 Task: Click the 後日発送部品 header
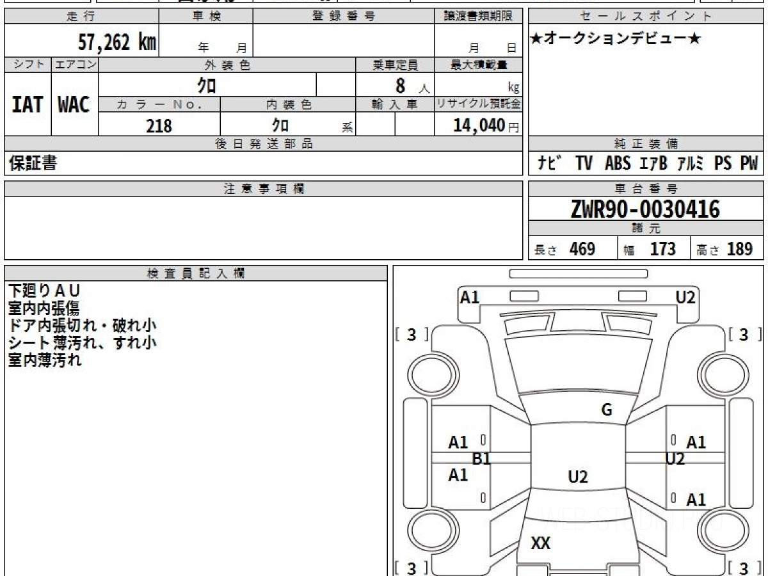(x=264, y=144)
